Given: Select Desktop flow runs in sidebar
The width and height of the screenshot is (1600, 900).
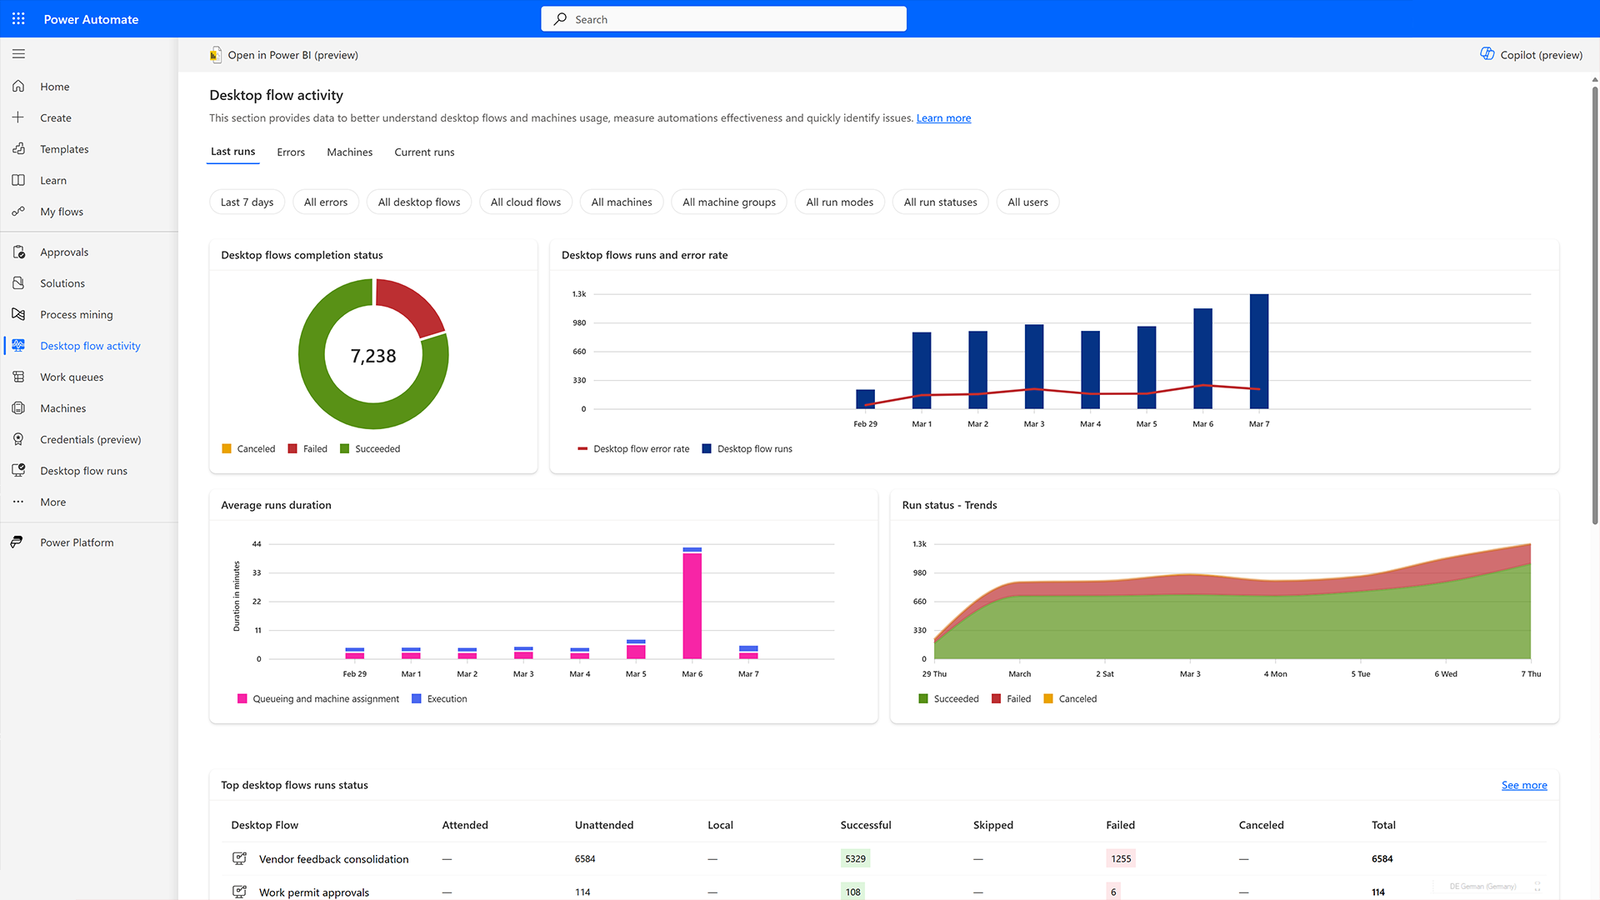Looking at the screenshot, I should [83, 470].
